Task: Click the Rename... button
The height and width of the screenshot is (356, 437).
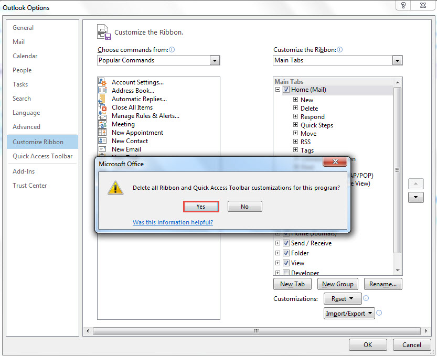Action: click(383, 284)
